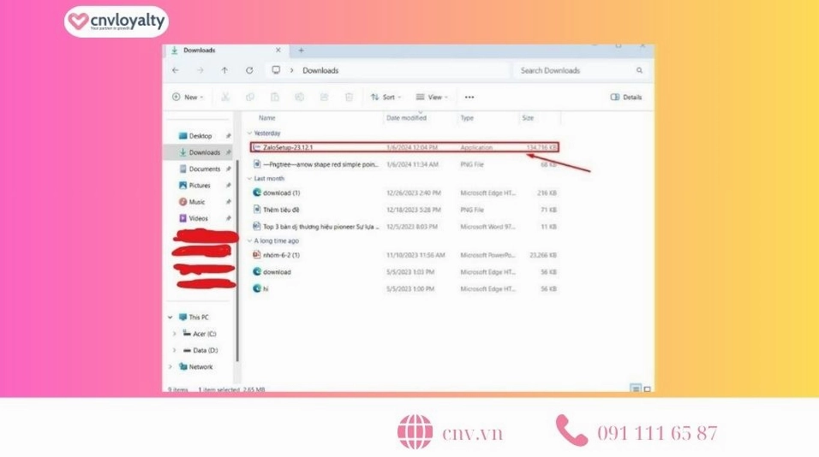Select the Thêm tiêu đề file
This screenshot has height=457, width=819.
(x=404, y=210)
